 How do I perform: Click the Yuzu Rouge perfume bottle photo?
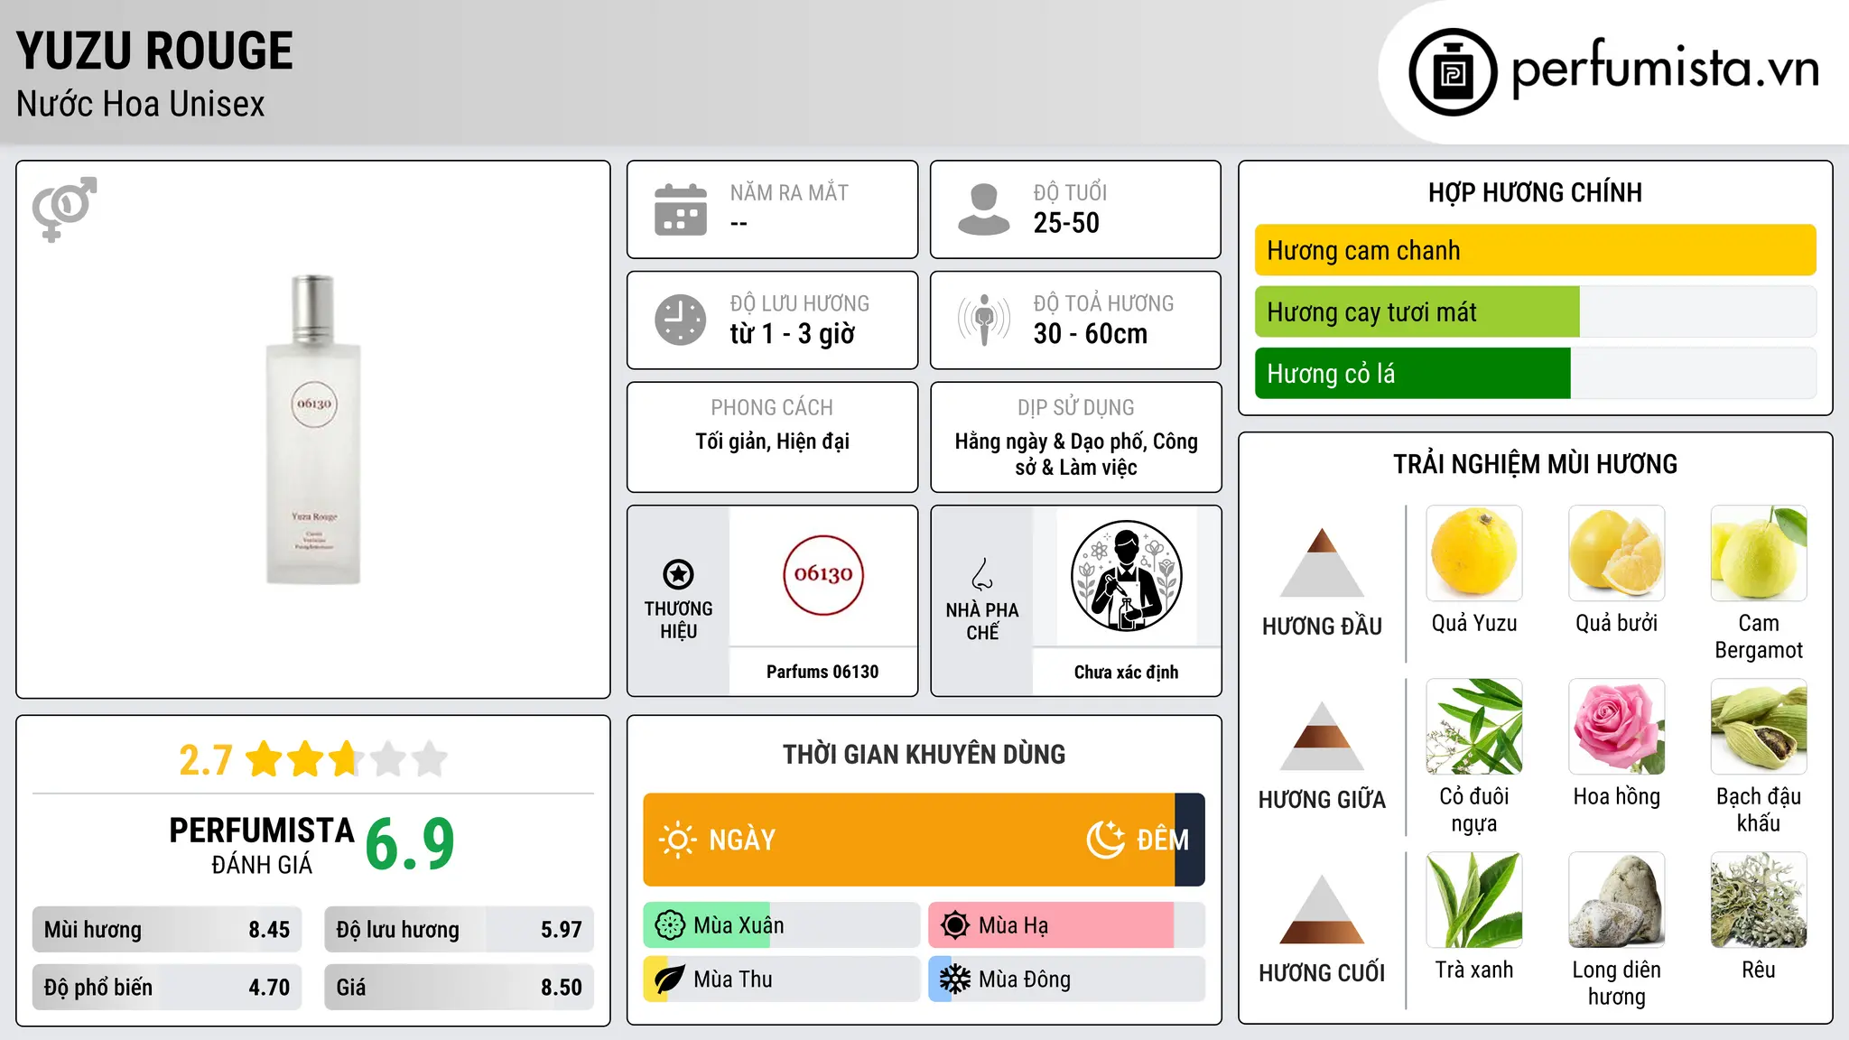(x=313, y=429)
